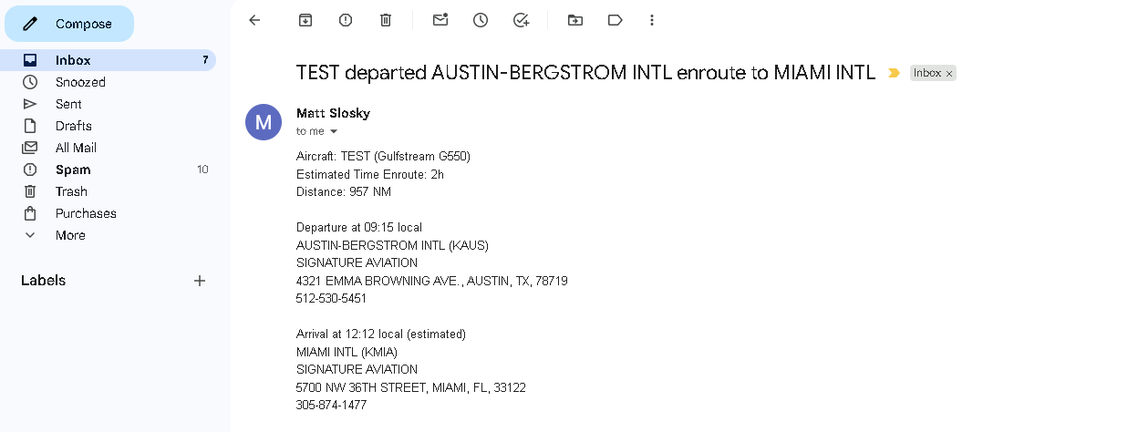
Task: Click the back arrow to return to inbox
Action: click(254, 20)
